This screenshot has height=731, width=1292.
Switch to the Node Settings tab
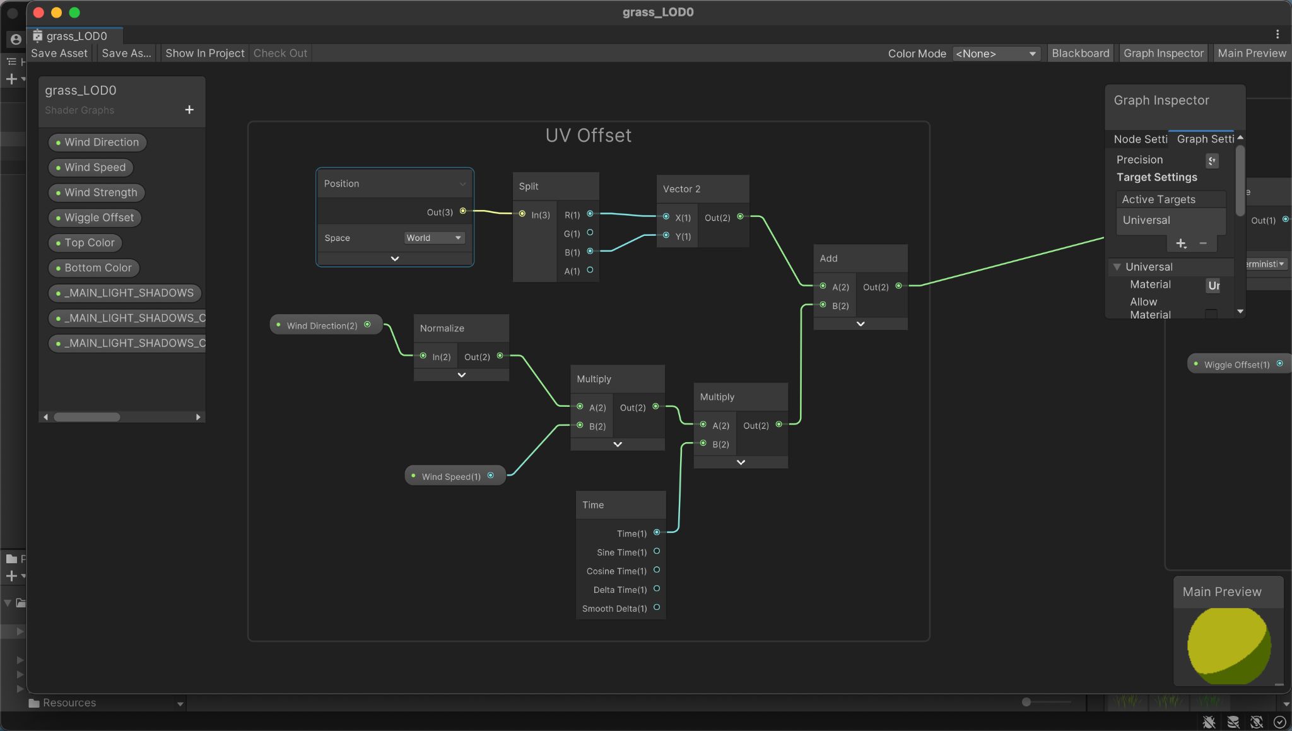[1140, 139]
